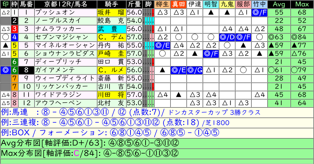The height and width of the screenshot is (164, 314).
Task: Select horse name ショウナンラピダス
Action: coord(66,54)
